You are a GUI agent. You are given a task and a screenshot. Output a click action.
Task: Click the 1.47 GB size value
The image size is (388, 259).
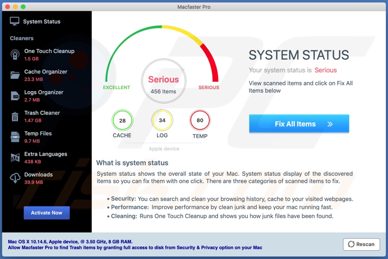pyautogui.click(x=33, y=120)
